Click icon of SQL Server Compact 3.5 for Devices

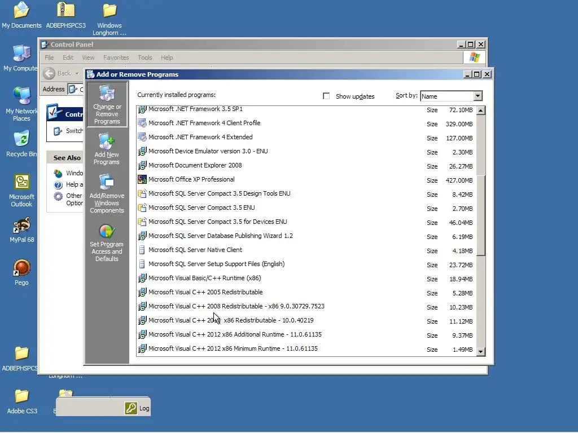pos(142,222)
